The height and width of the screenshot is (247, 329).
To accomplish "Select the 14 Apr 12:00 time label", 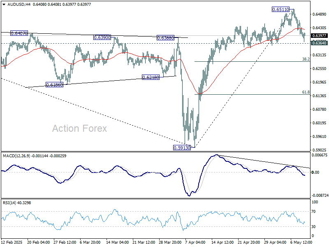I will (x=222, y=242).
